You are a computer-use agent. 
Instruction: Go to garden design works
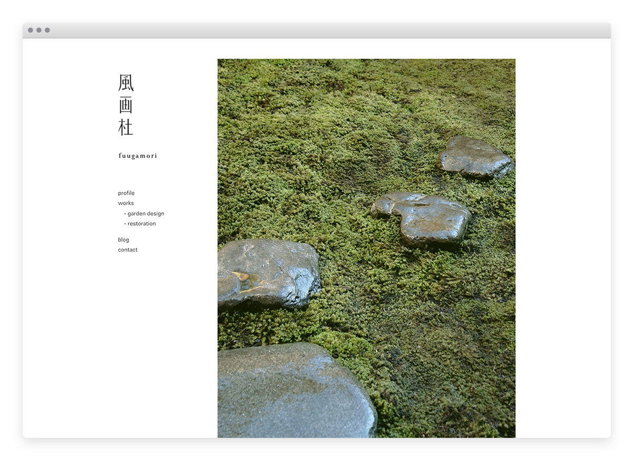coord(145,214)
